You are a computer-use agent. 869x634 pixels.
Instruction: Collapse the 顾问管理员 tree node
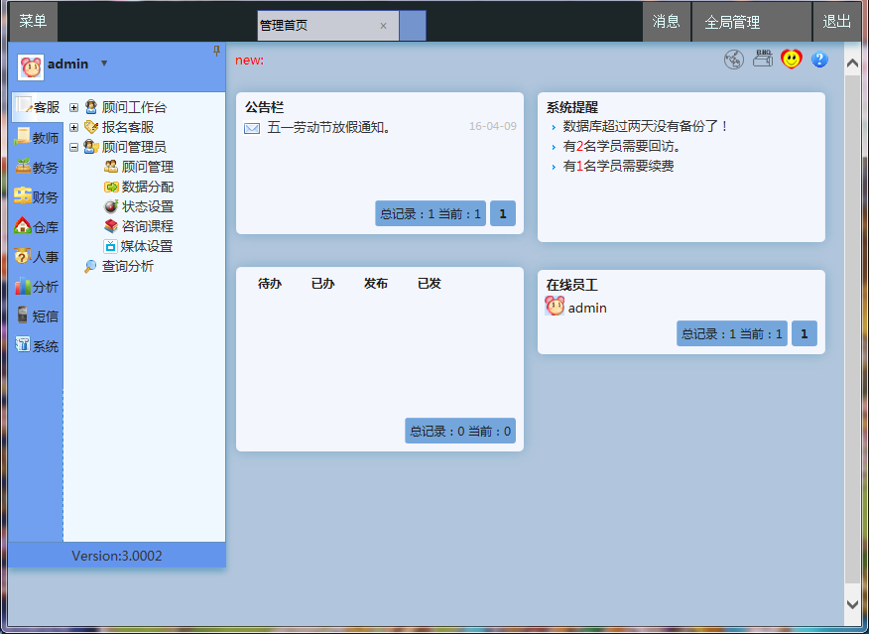pos(73,147)
